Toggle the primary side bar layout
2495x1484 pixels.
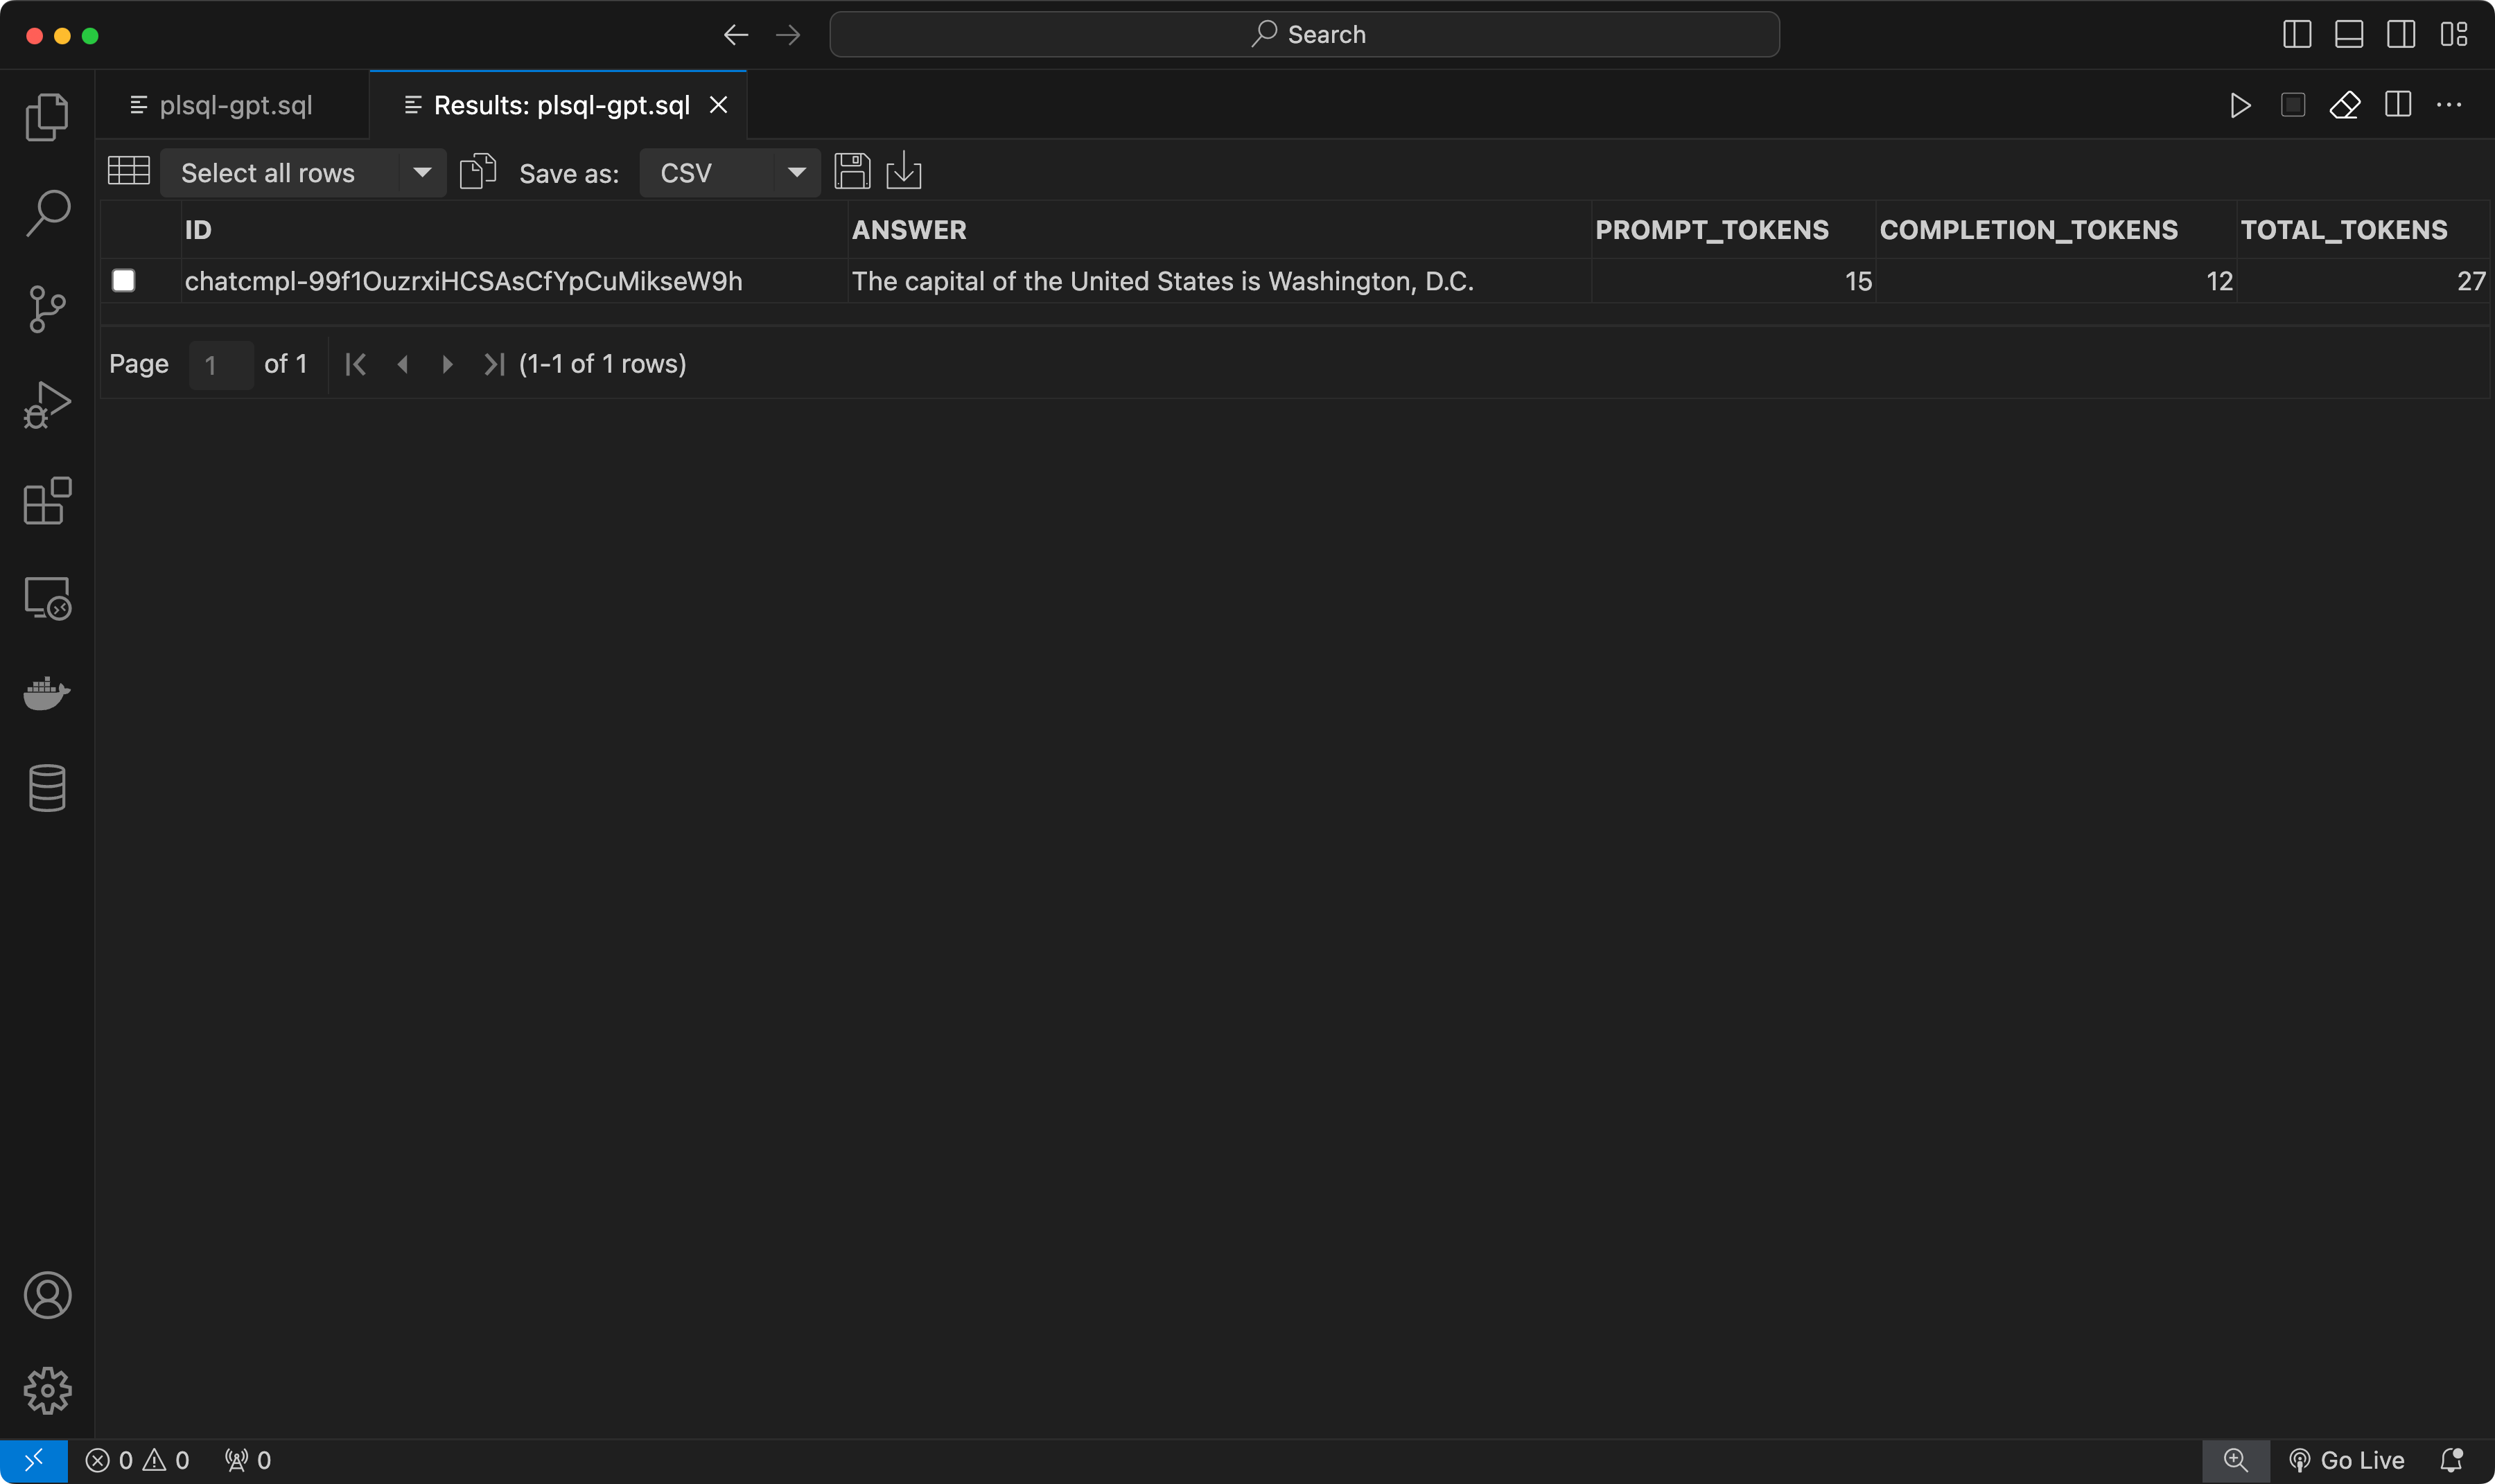2297,35
